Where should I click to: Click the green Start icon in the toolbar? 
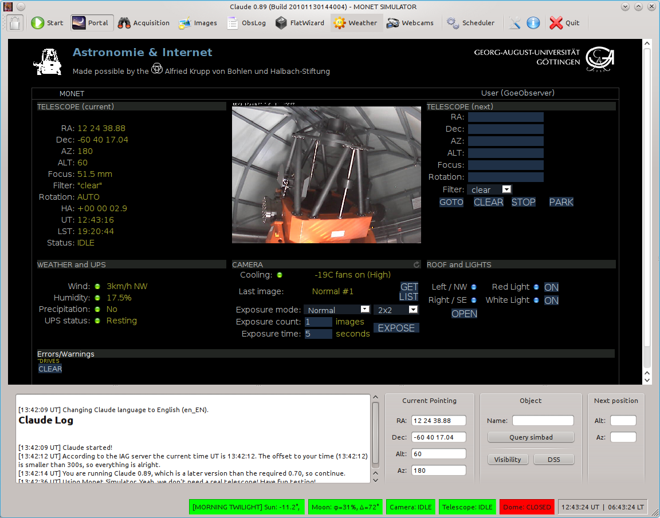[38, 23]
